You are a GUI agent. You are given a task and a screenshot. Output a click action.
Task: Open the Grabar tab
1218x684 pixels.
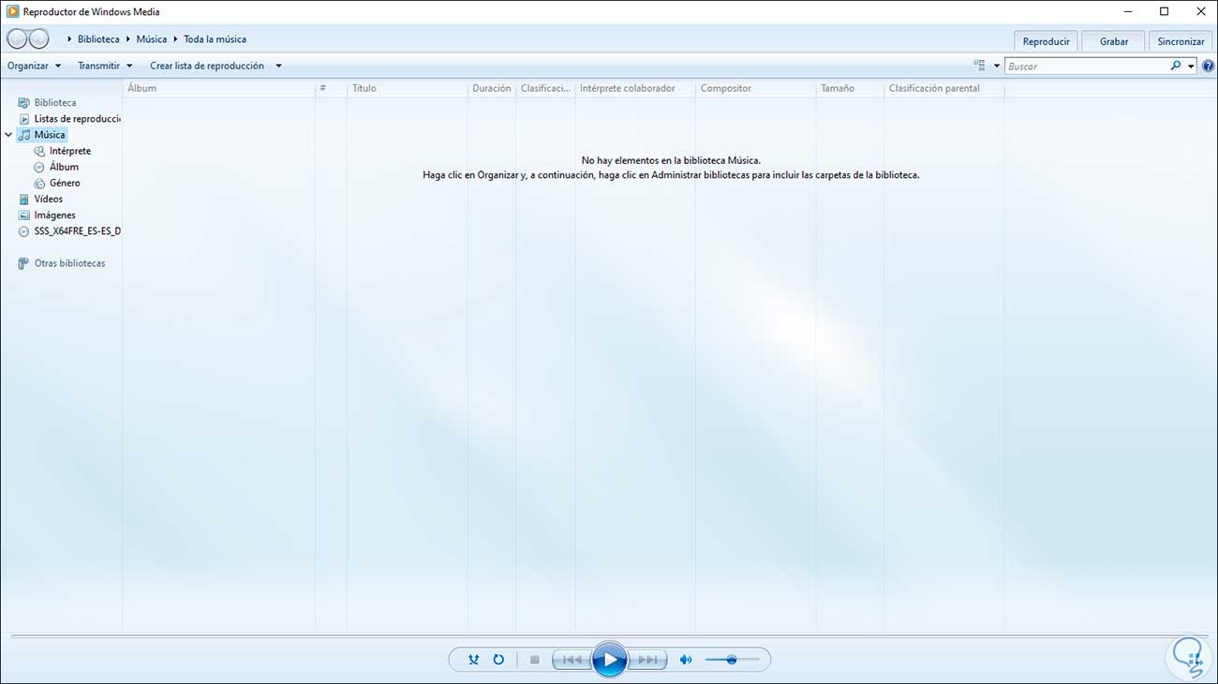(x=1114, y=41)
